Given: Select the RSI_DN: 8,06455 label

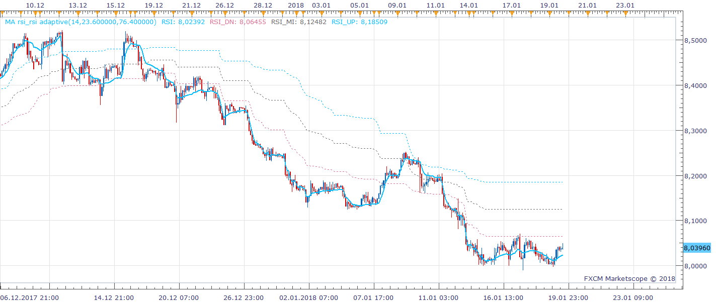Looking at the screenshot, I should point(238,22).
